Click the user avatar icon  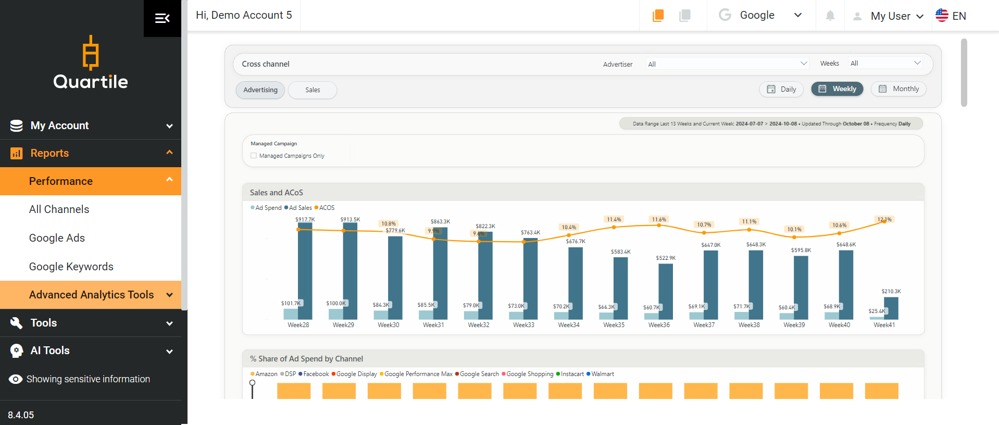857,16
